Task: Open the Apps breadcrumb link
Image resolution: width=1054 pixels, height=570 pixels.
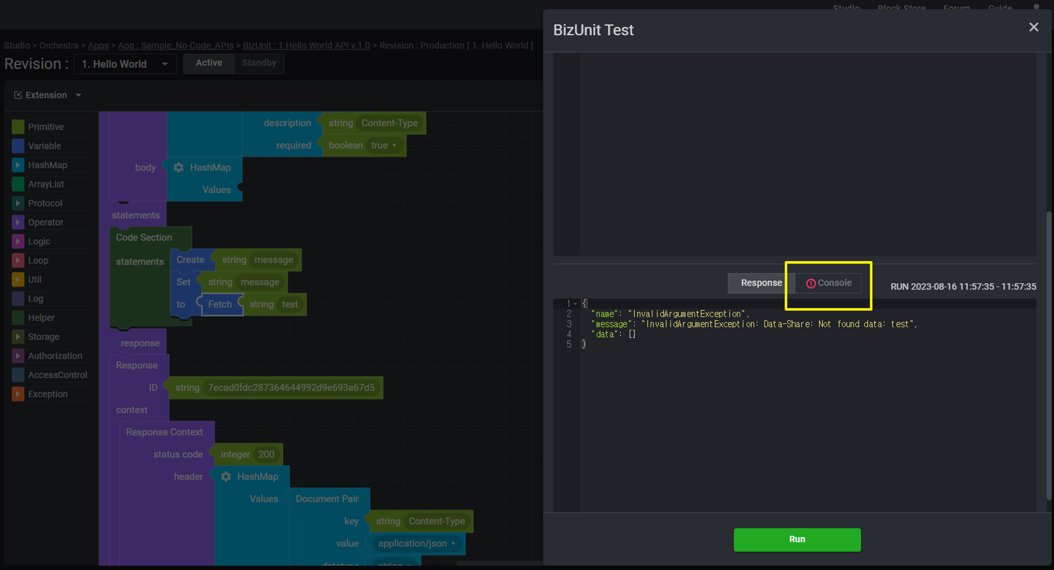Action: tap(98, 45)
